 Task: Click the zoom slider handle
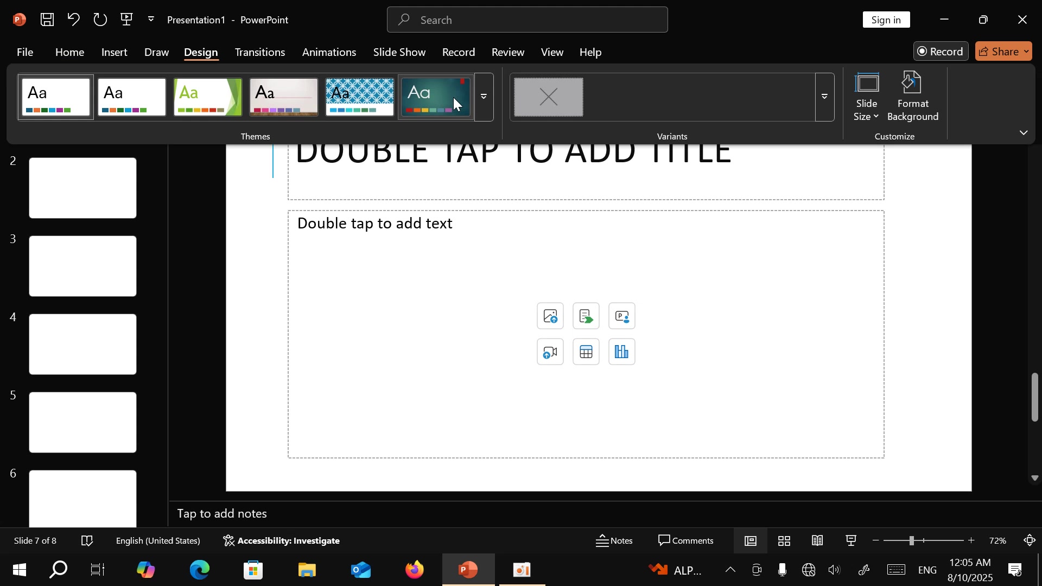[x=912, y=541]
